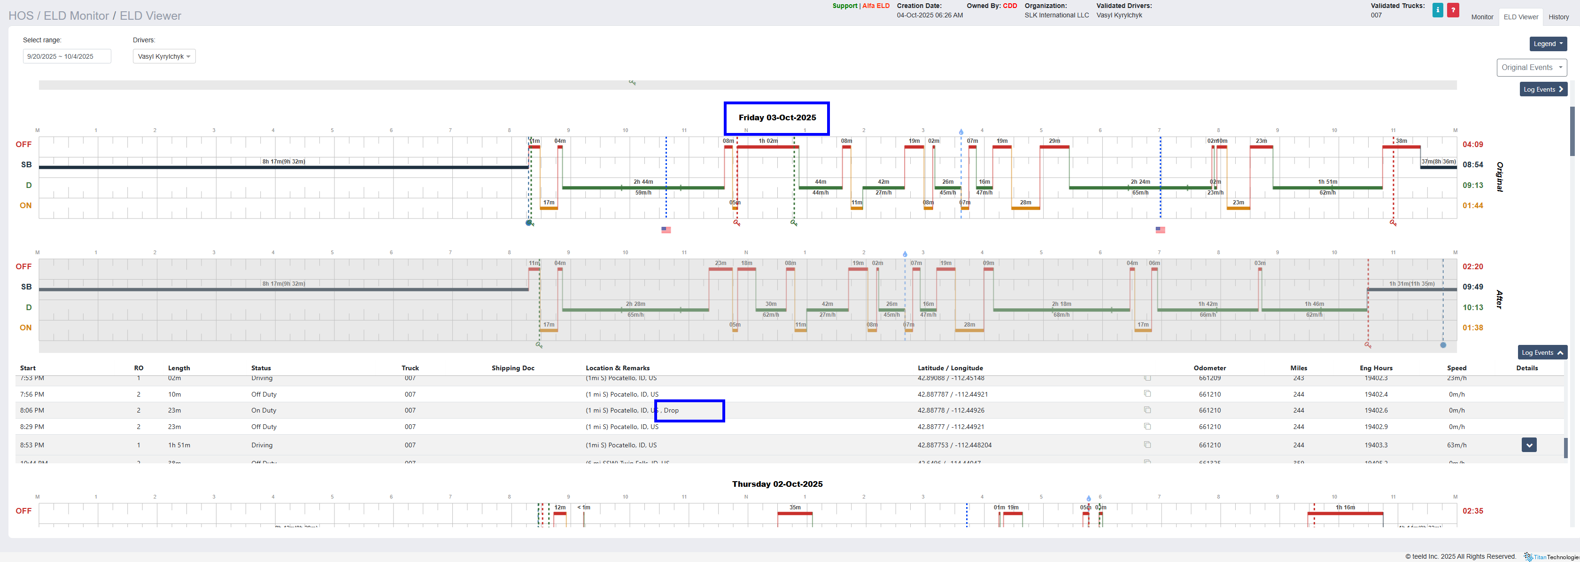
Task: Click the log events table scrollbar thumb
Action: coord(1565,448)
